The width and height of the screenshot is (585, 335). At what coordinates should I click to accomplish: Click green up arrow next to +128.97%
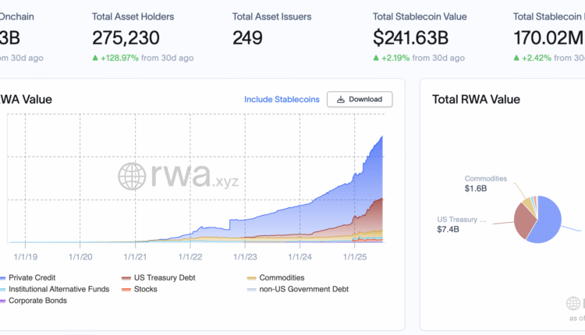(95, 58)
